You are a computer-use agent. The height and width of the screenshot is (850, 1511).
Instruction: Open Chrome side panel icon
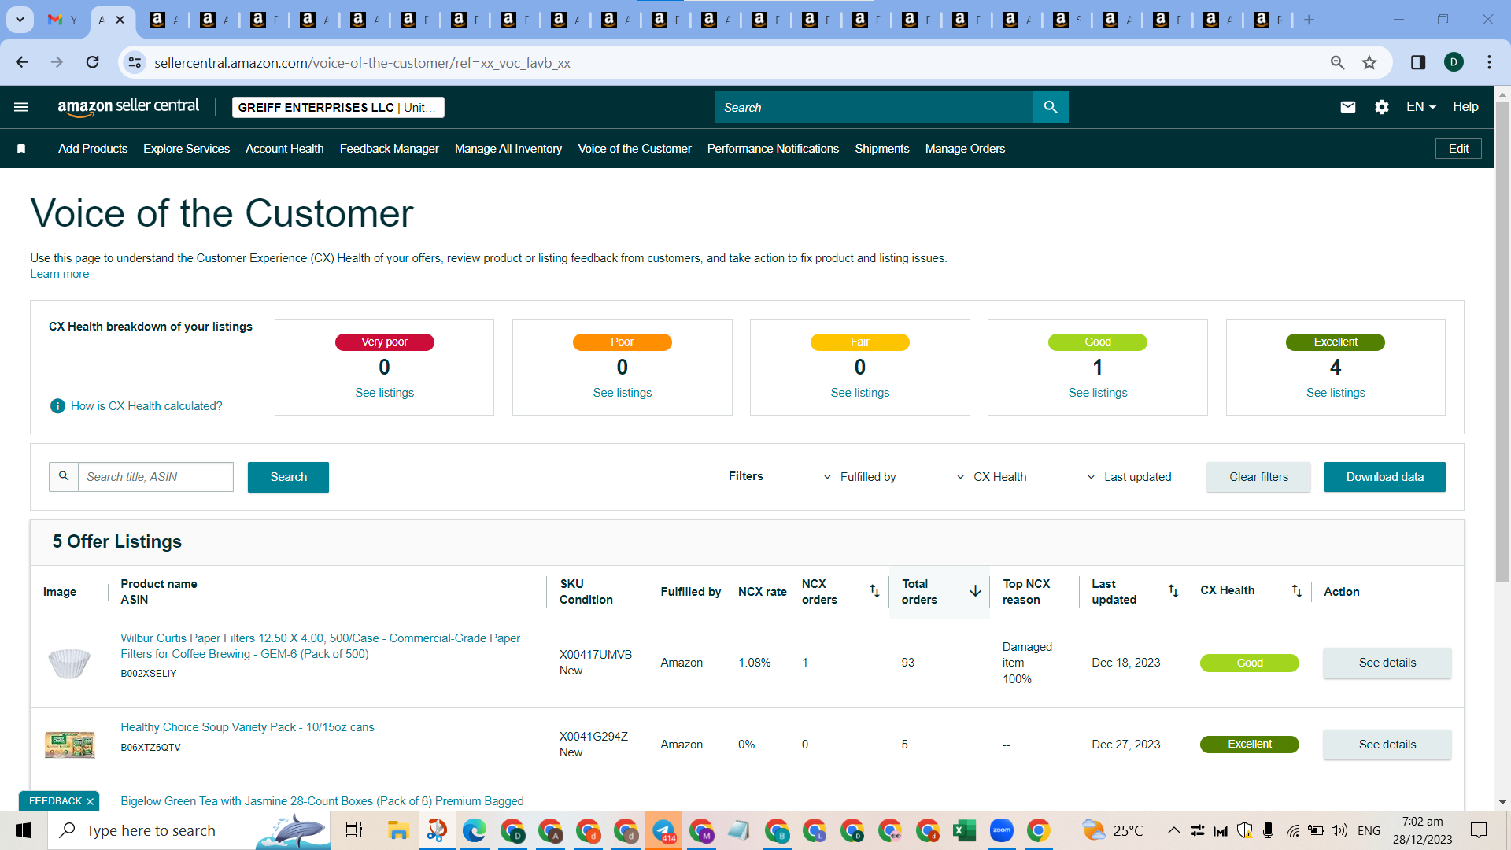[x=1418, y=62]
